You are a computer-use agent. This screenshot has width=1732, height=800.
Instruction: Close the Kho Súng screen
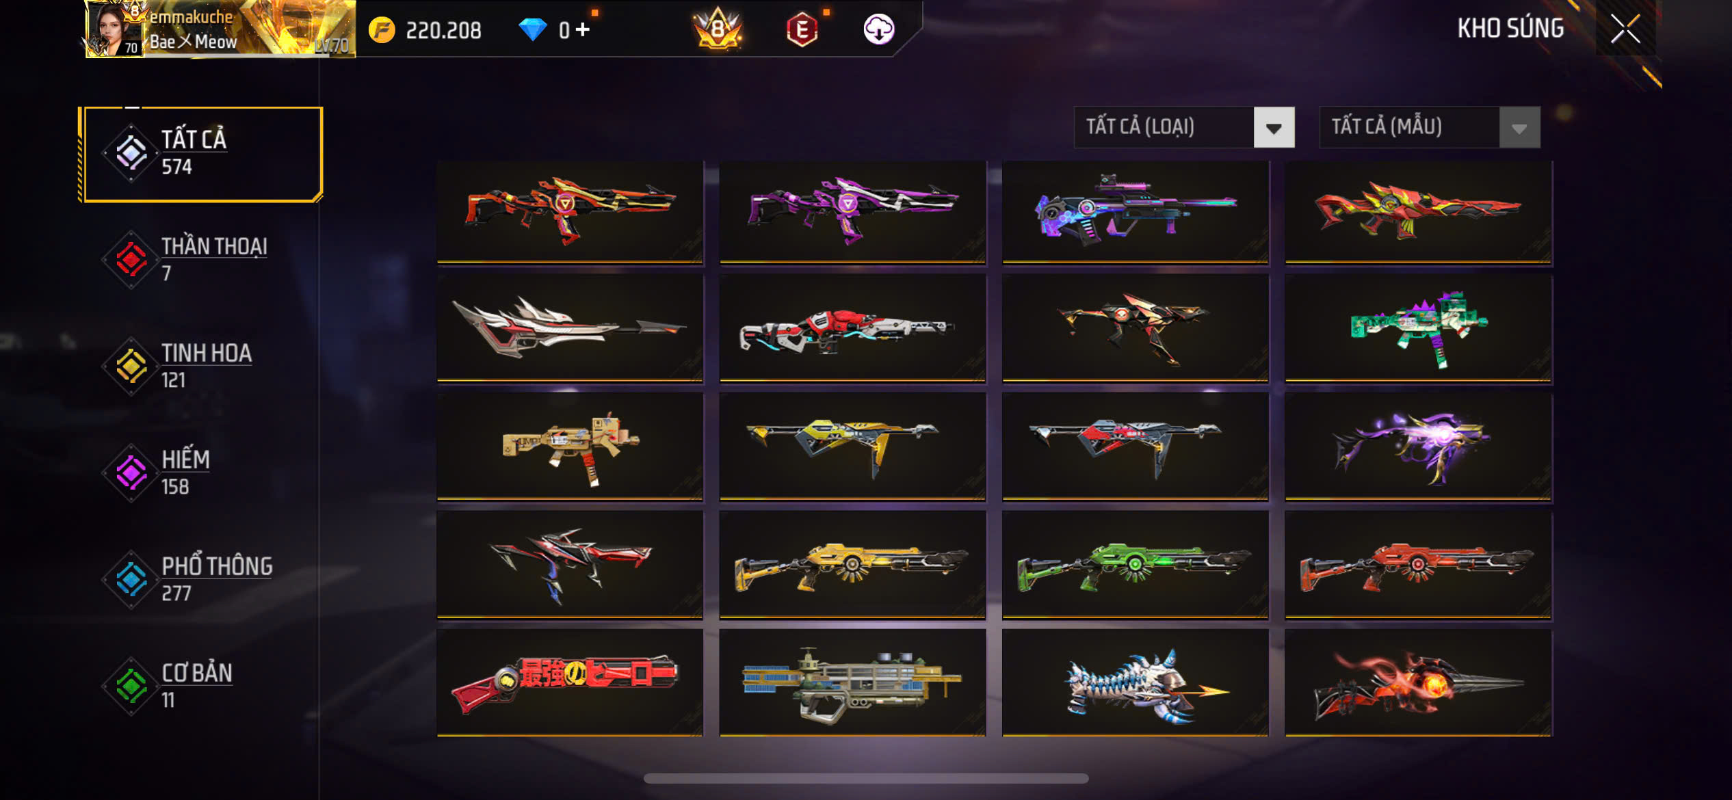click(x=1625, y=29)
